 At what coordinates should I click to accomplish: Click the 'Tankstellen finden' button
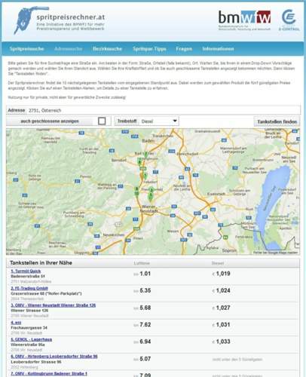tap(277, 121)
